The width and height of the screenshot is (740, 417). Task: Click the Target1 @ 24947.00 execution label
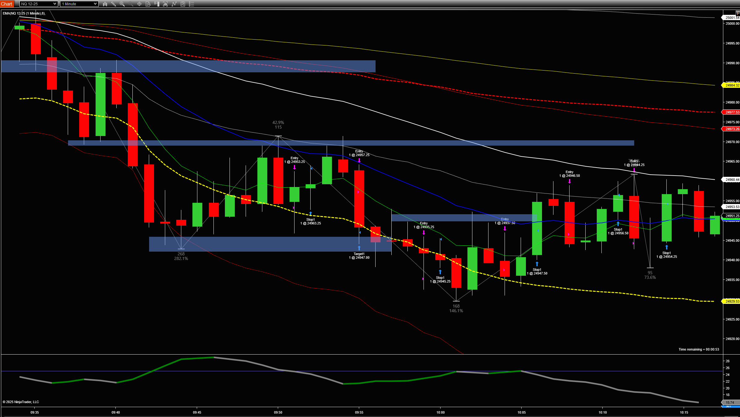(x=359, y=256)
